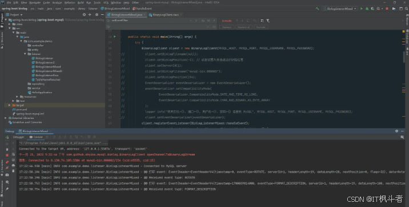
Task: Switch to the Debugger tab
Action: (18, 137)
